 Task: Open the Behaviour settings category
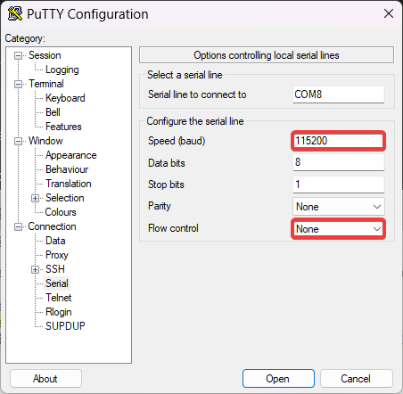point(67,169)
